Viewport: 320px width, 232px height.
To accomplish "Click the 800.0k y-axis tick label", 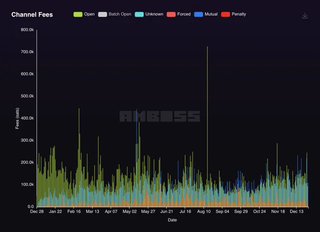I will tap(27, 30).
